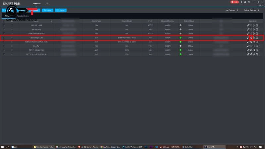Log out of the 192.168.1.108 device
265x149 pixels.
point(254,25)
